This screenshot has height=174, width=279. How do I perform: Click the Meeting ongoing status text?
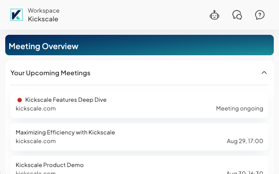pyautogui.click(x=239, y=108)
